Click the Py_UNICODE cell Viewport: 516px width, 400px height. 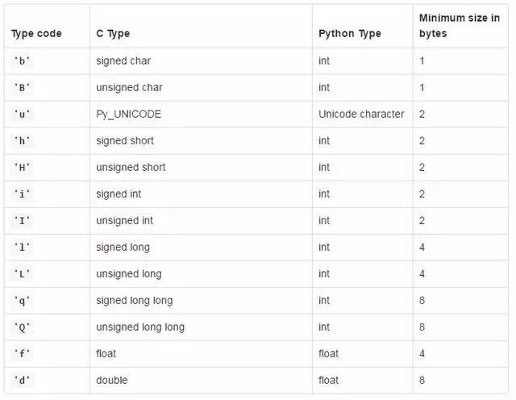(128, 115)
